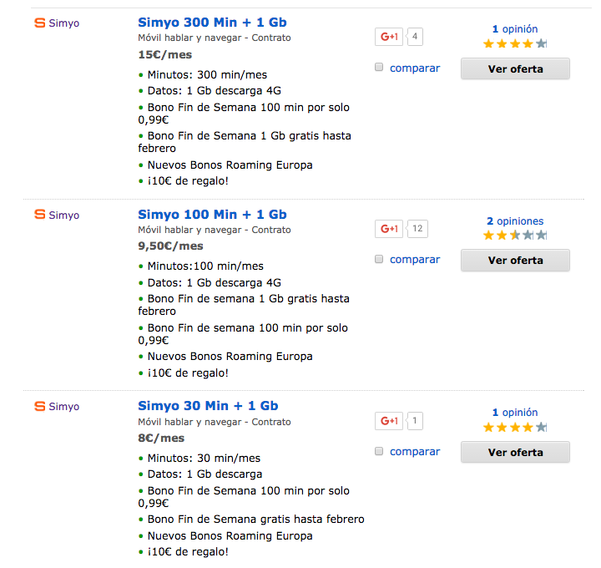The image size is (601, 568).
Task: Check the comparar box for Simyo 100 Min
Action: coord(379,259)
